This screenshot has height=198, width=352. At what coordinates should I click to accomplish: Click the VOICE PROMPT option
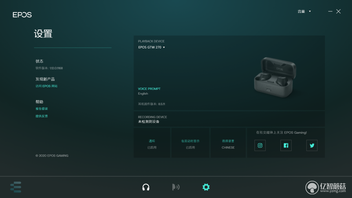[149, 89]
